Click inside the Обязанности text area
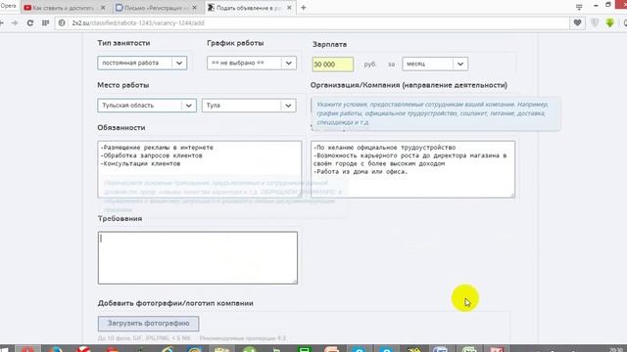This screenshot has width=627, height=352. click(x=200, y=169)
